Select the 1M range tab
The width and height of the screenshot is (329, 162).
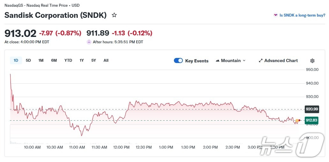tap(41, 60)
